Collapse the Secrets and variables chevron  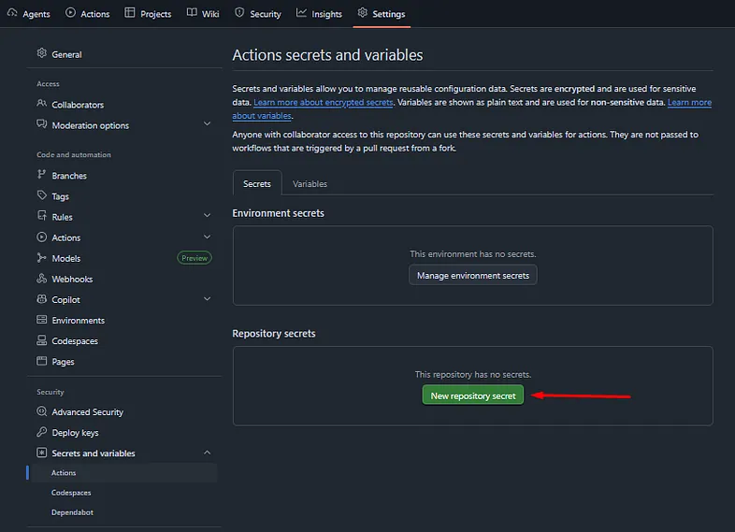208,453
